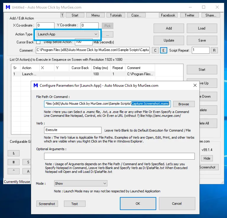Click the Cursor Back column header
Image resolution: width=227 pixels, height=218 pixels.
pyautogui.click(x=80, y=68)
